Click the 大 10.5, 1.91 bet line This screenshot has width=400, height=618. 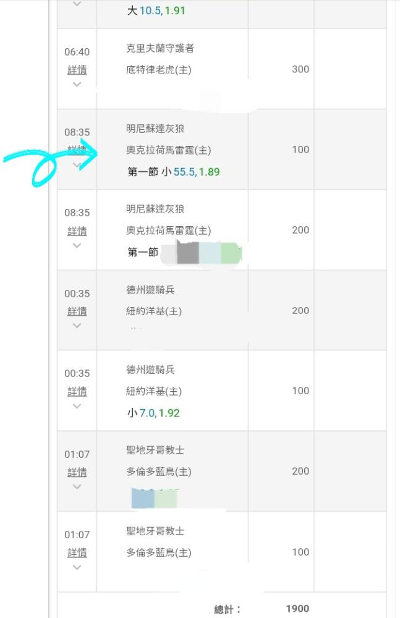[x=156, y=11]
